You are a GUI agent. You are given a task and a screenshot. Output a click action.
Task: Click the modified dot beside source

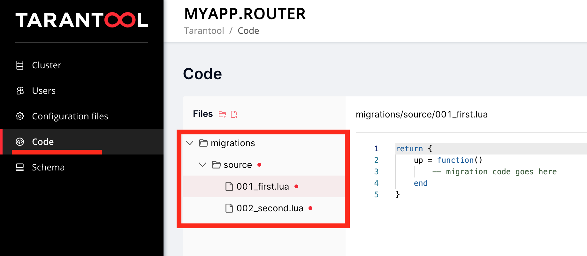(259, 165)
